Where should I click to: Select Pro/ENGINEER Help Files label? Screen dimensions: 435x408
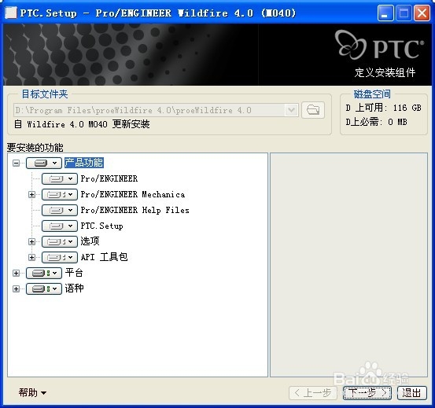tap(135, 211)
